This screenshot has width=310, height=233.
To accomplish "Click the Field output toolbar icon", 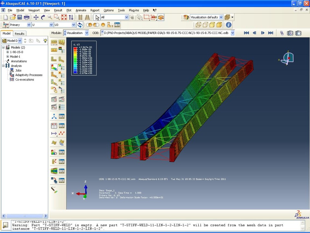I will click(5, 25).
